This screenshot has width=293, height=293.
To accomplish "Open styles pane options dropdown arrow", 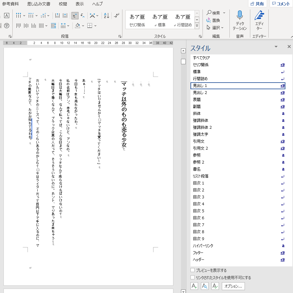I will tap(276, 47).
